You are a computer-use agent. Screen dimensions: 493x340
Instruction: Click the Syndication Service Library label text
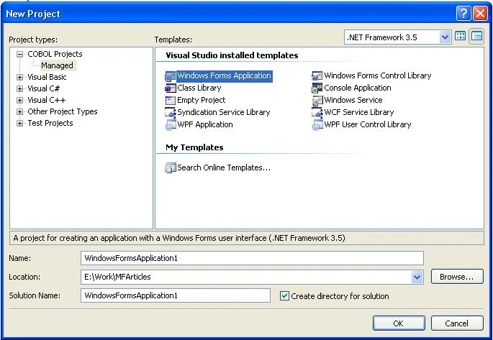point(224,112)
